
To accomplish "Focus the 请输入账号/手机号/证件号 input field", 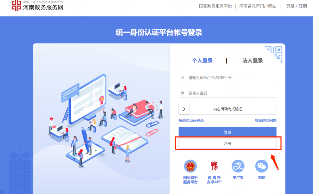I will pos(228,78).
